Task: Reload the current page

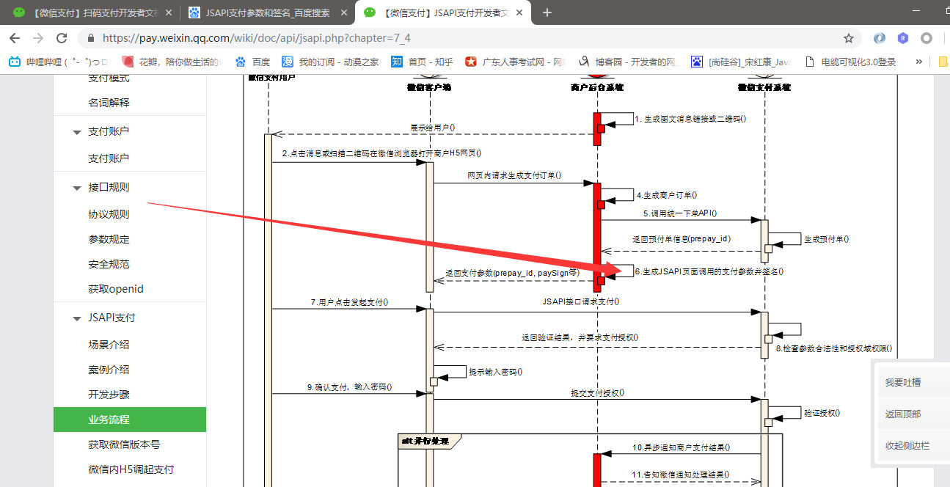Action: 62,38
